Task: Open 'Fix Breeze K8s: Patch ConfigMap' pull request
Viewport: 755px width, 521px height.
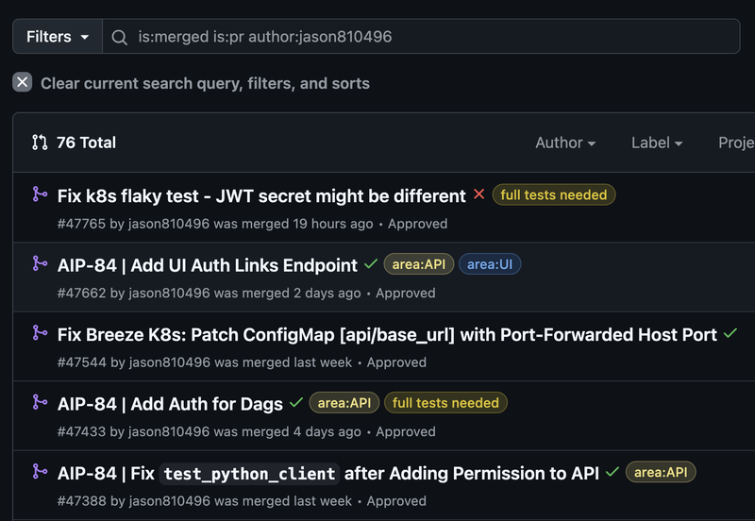Action: click(387, 335)
